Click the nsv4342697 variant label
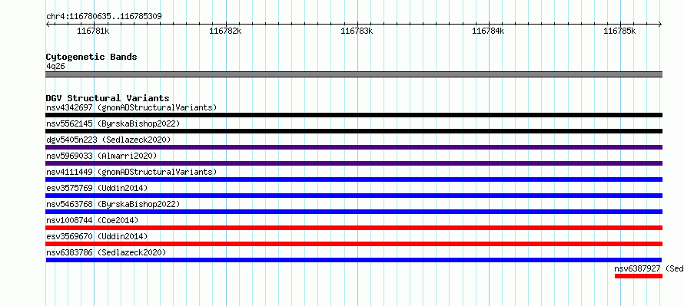684x306 pixels. coord(131,107)
